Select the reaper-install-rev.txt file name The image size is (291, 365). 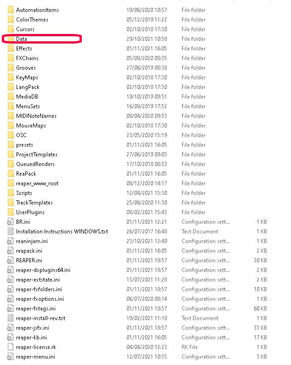(40, 318)
